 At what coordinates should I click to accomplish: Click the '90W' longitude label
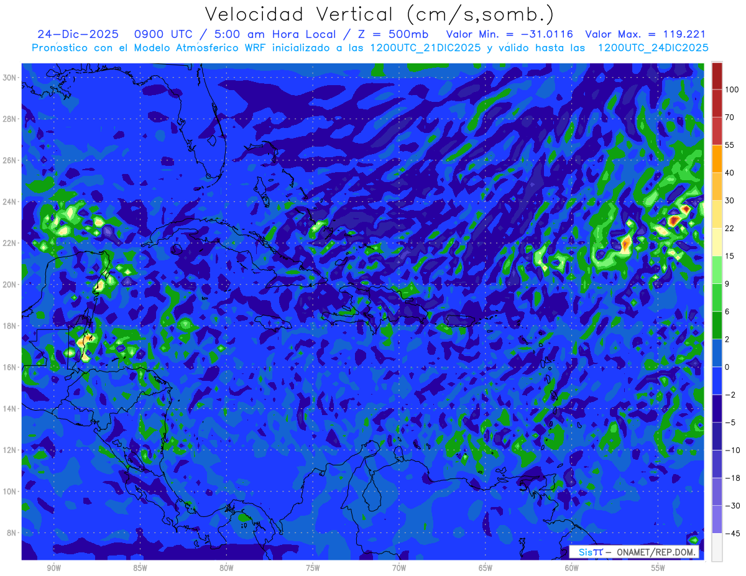tap(53, 568)
